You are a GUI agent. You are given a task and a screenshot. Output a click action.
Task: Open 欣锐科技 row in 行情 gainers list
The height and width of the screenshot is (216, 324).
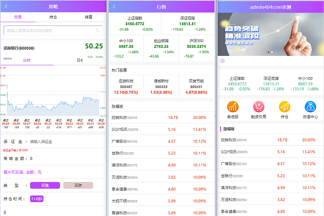(x=162, y=117)
